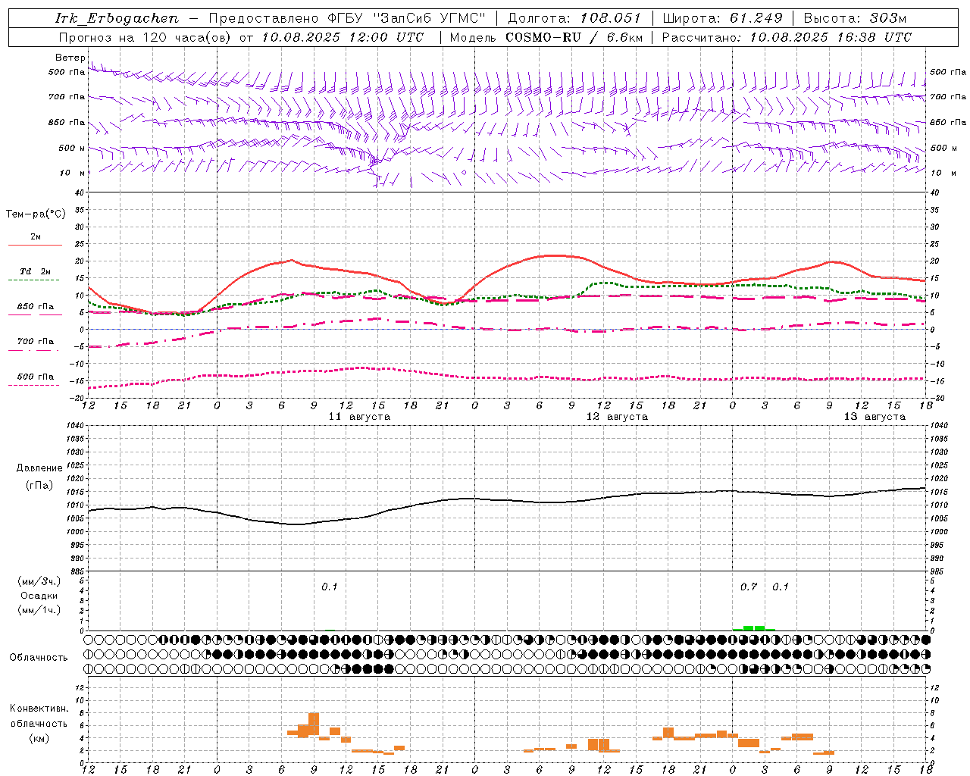
Task: Click the 500 гПа temperature legend entry
Action: point(35,377)
